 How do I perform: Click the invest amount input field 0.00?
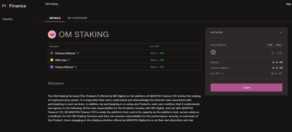click(277, 53)
